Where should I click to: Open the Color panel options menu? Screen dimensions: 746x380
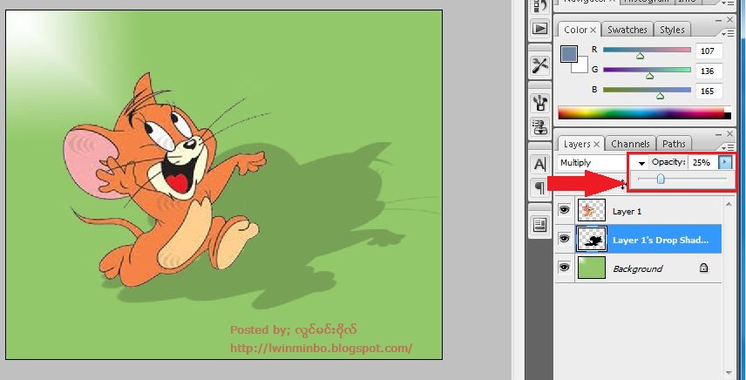coord(728,33)
